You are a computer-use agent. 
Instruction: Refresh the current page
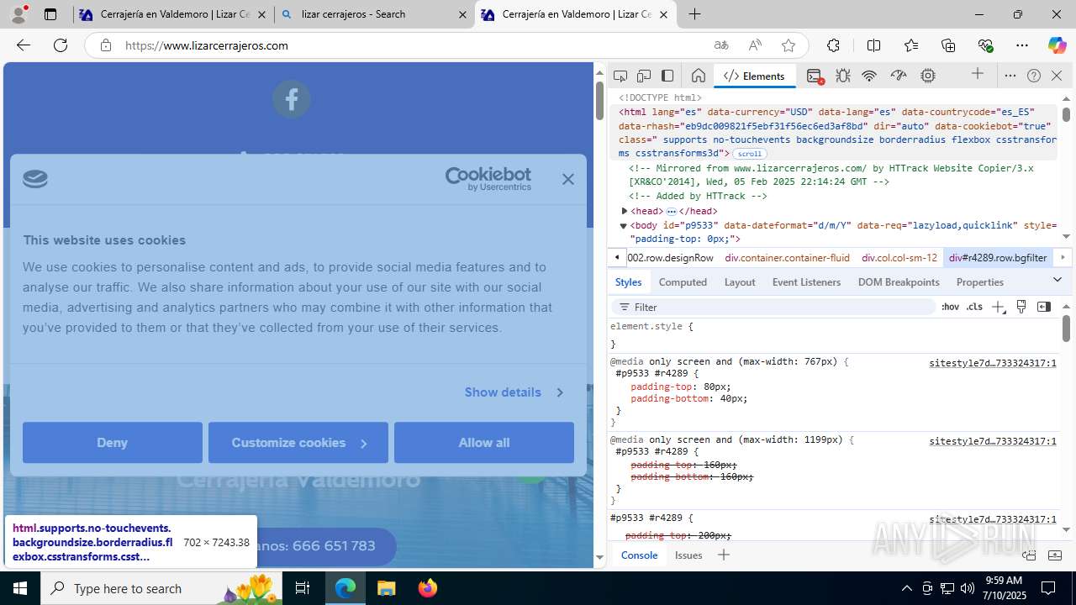[x=61, y=45]
